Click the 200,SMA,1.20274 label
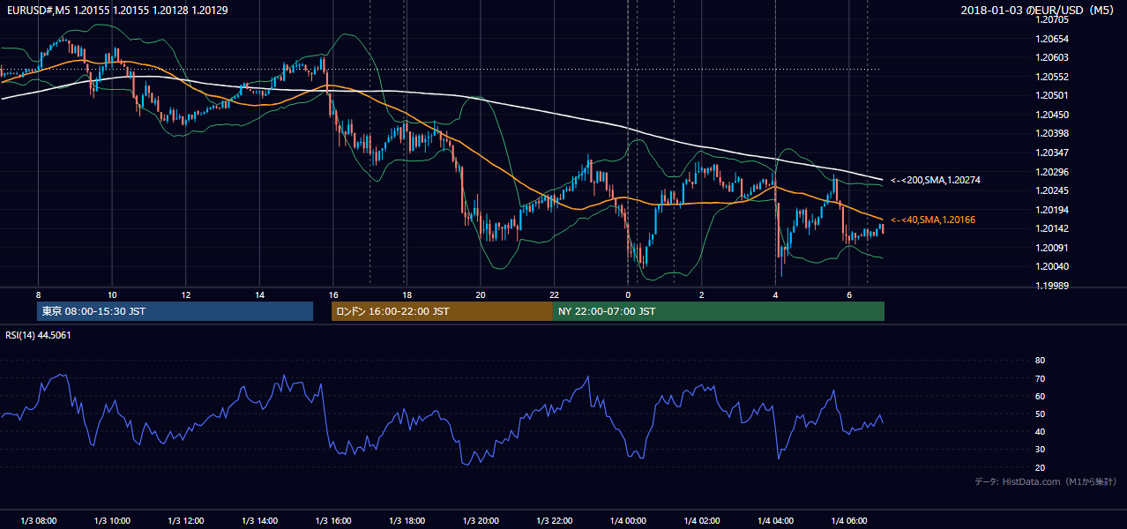Viewport: 1127px width, 529px height. coord(936,180)
